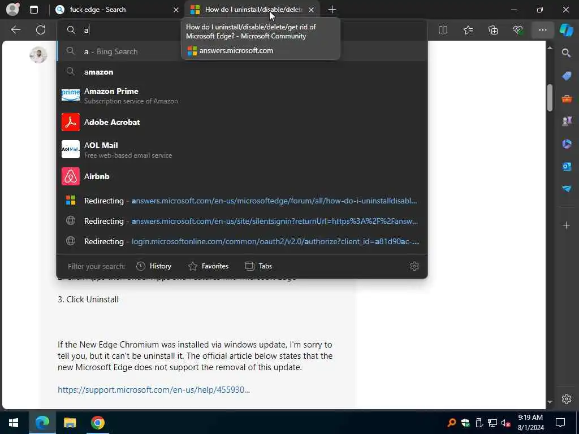Filter search by History
The height and width of the screenshot is (434, 579).
154,266
